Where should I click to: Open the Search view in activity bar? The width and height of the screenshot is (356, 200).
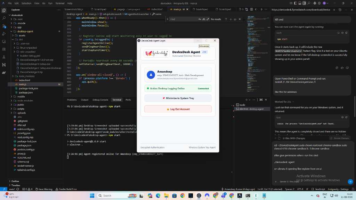4,18
